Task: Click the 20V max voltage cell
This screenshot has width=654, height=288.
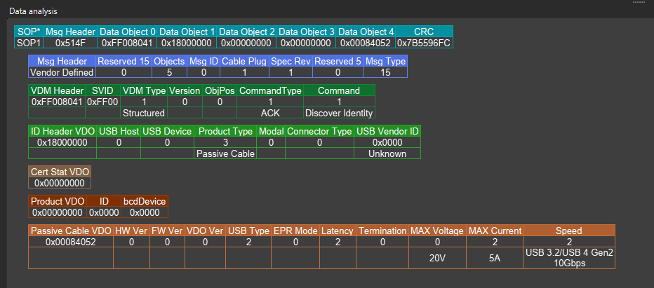Action: click(x=437, y=258)
